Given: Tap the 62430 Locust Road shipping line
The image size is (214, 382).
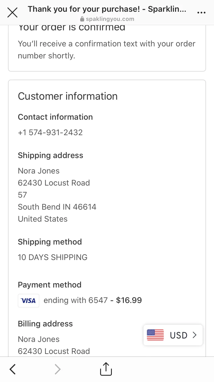Looking at the screenshot, I should (54, 183).
